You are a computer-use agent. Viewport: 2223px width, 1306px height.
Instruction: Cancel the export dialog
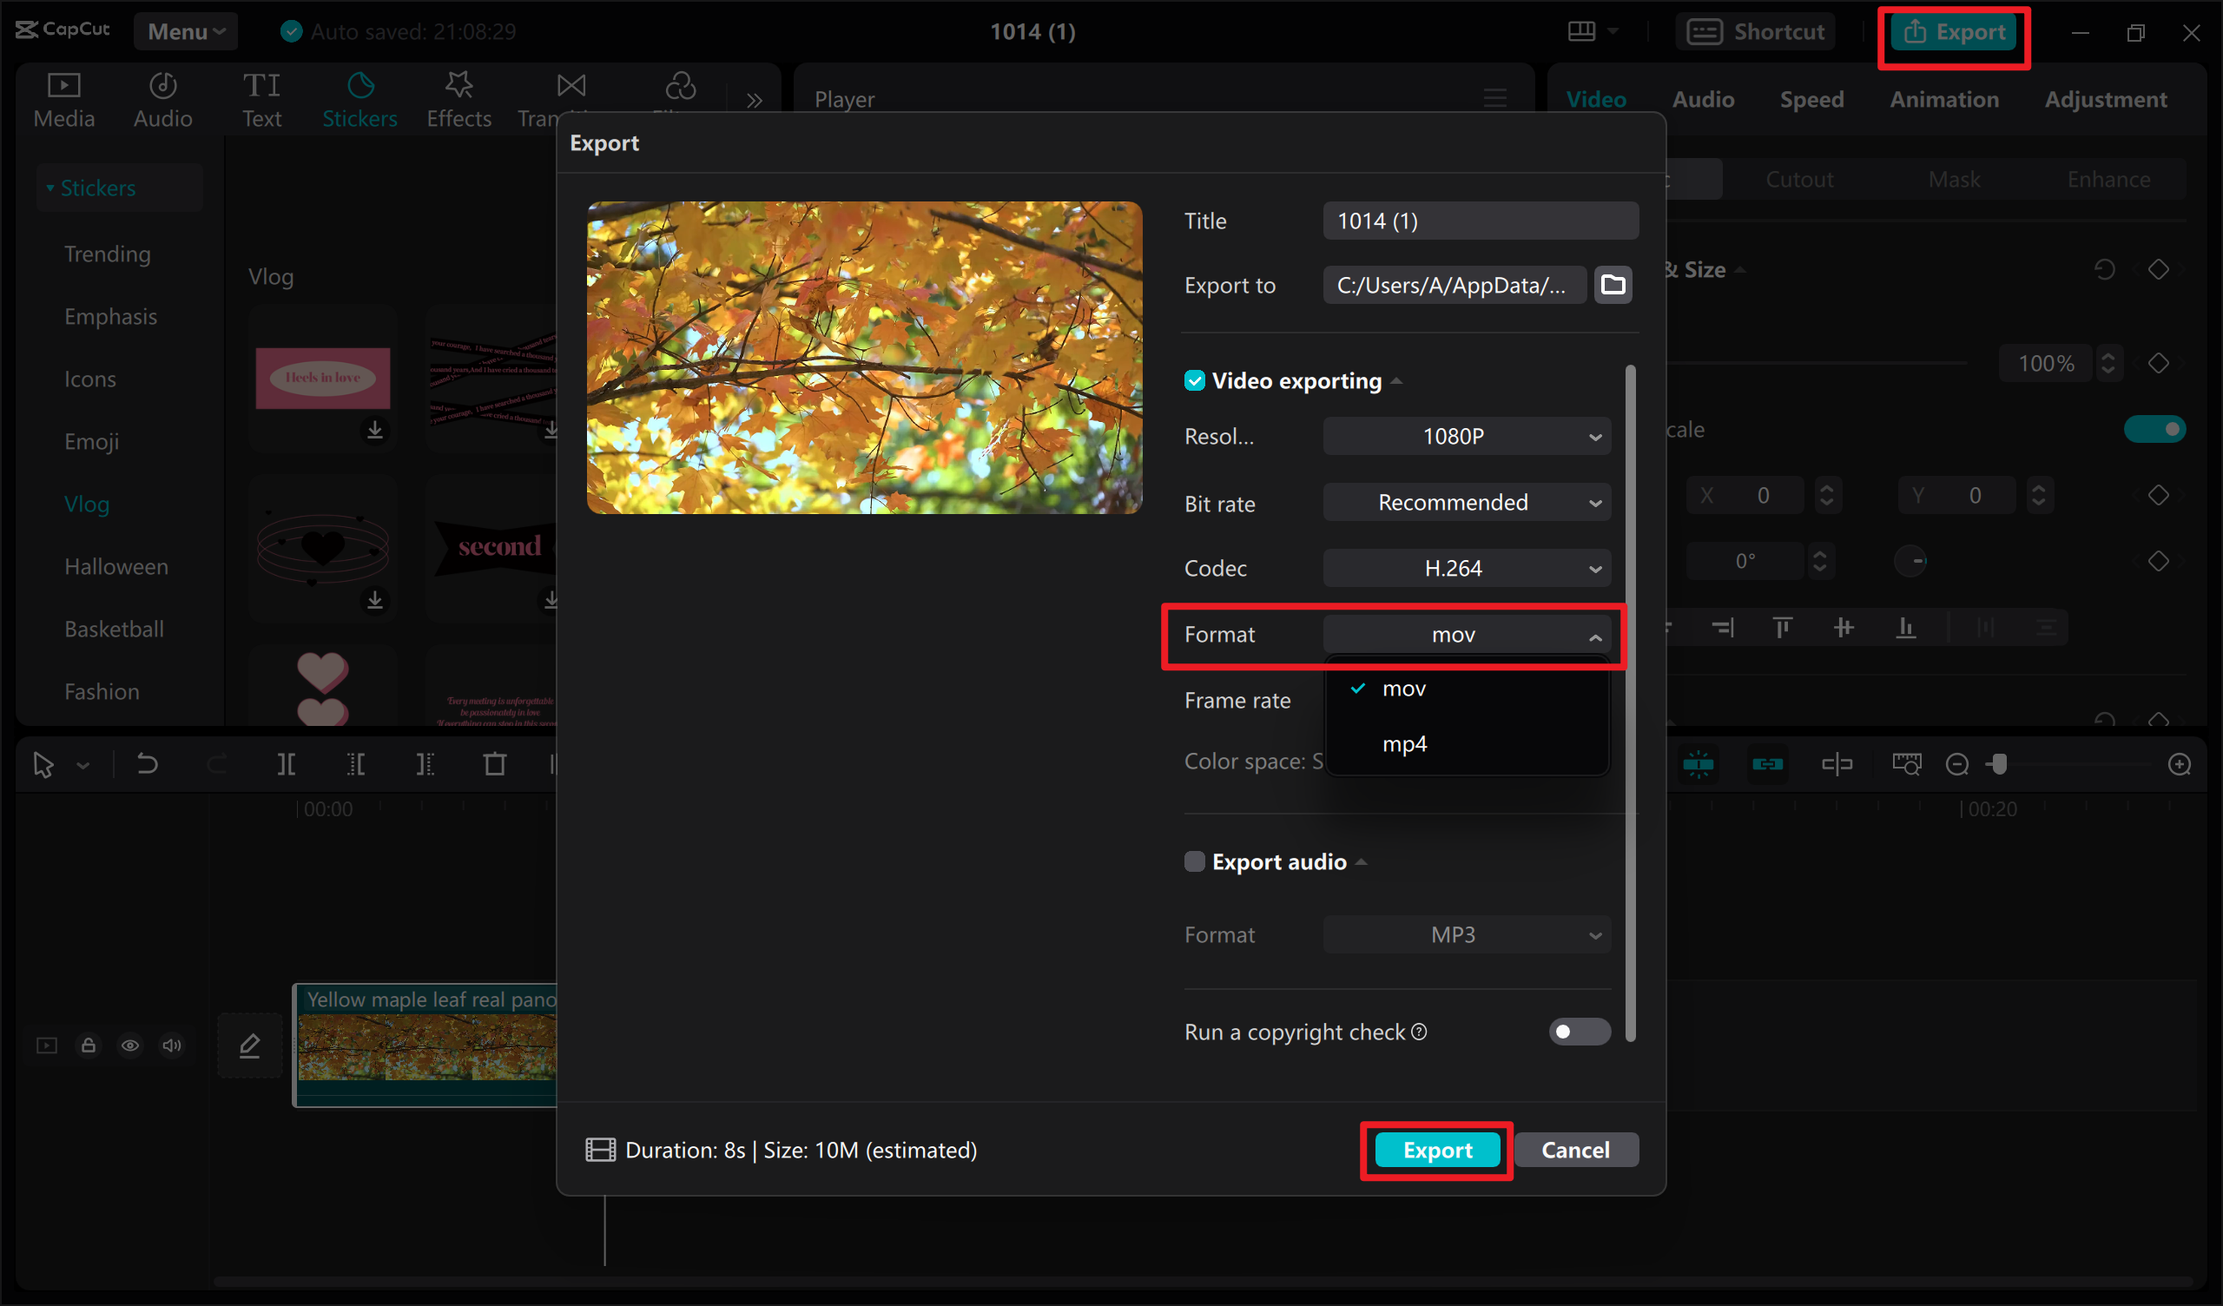[1576, 1149]
